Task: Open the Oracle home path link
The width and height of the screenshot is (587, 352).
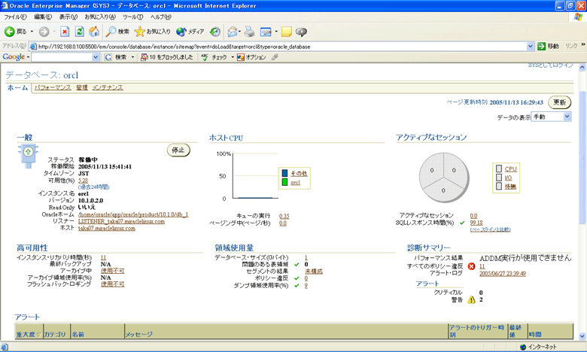Action: pyautogui.click(x=133, y=214)
